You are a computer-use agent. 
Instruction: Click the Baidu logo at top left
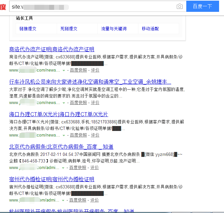coord(3,7)
